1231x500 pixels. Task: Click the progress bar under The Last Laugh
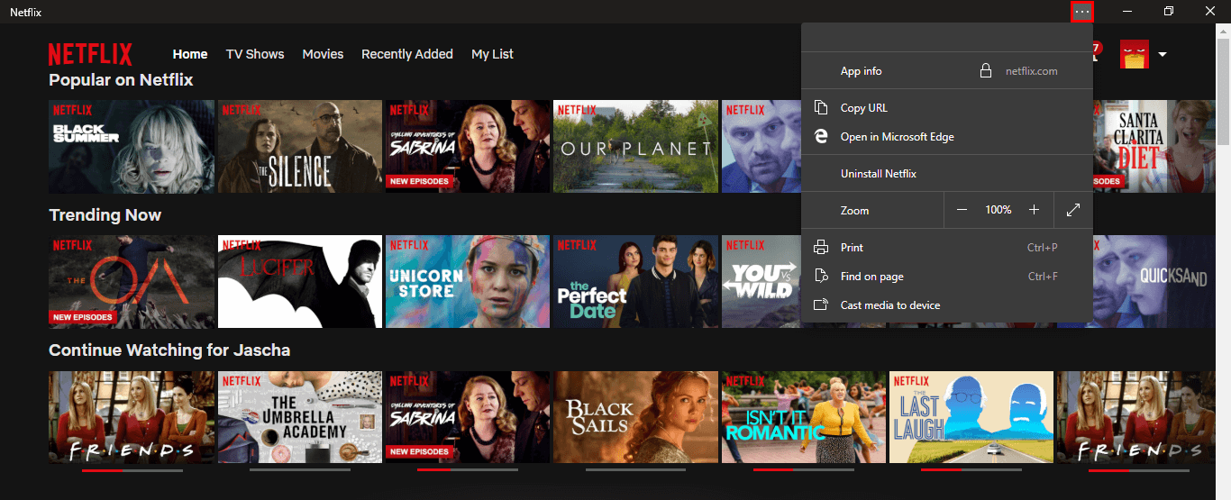pos(971,469)
